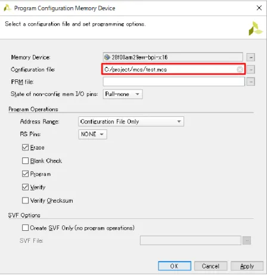Screen dimensions: 267x275
Task: Open the Pull-none I/O pins state dropdown
Action: coord(123,94)
